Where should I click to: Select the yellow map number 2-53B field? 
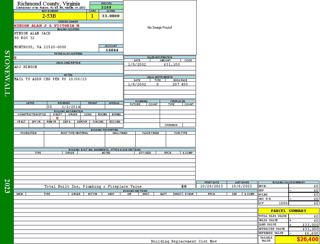coord(49,16)
